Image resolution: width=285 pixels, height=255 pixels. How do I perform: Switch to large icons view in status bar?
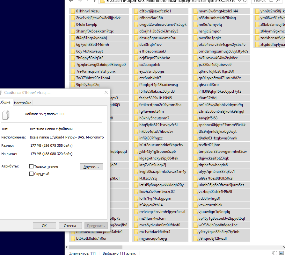pyautogui.click(x=281, y=253)
